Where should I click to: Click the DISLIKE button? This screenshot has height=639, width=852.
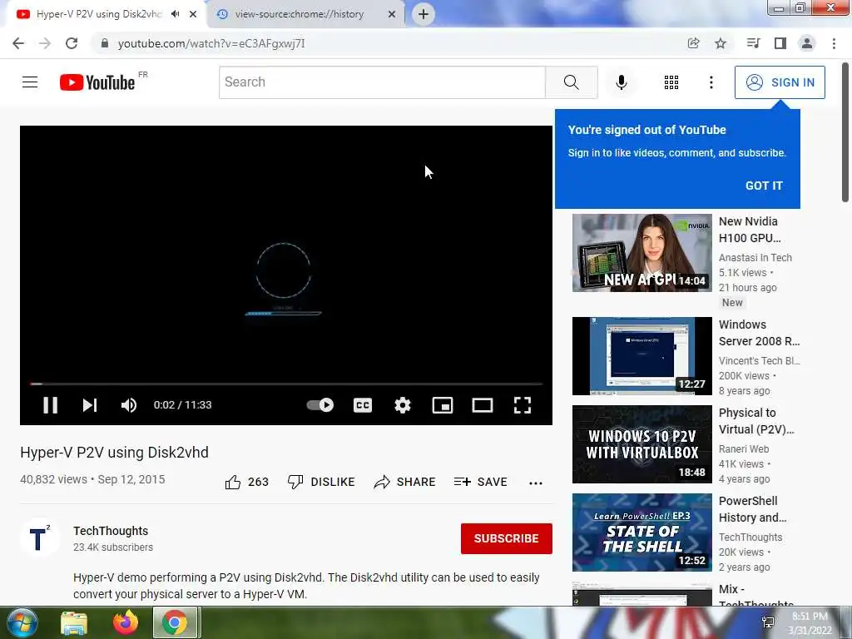[x=321, y=482]
